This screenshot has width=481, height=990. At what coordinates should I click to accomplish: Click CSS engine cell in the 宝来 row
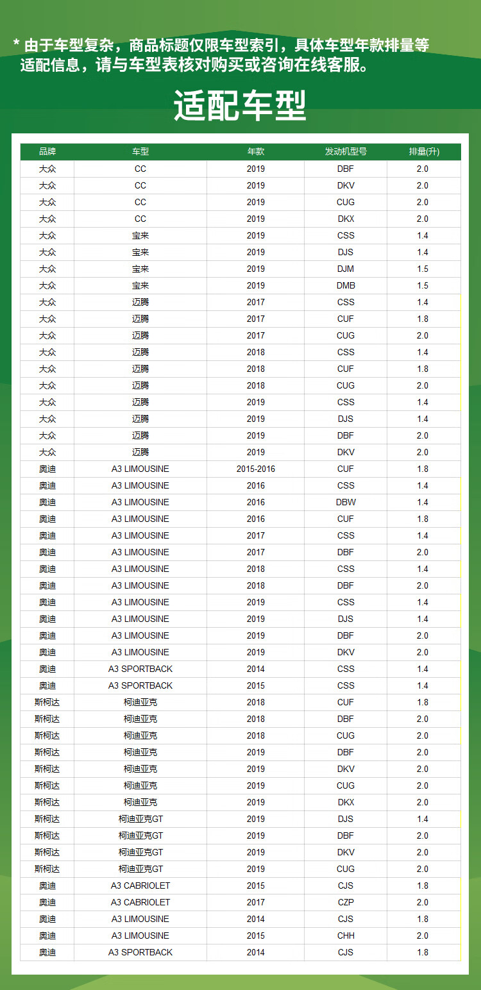tap(346, 235)
